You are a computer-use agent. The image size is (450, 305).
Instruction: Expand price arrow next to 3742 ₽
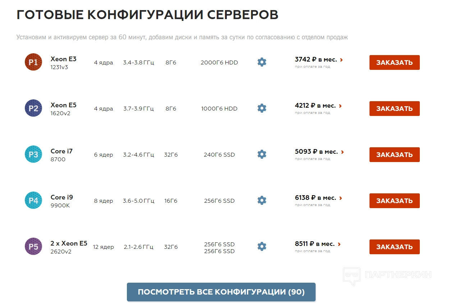click(341, 60)
